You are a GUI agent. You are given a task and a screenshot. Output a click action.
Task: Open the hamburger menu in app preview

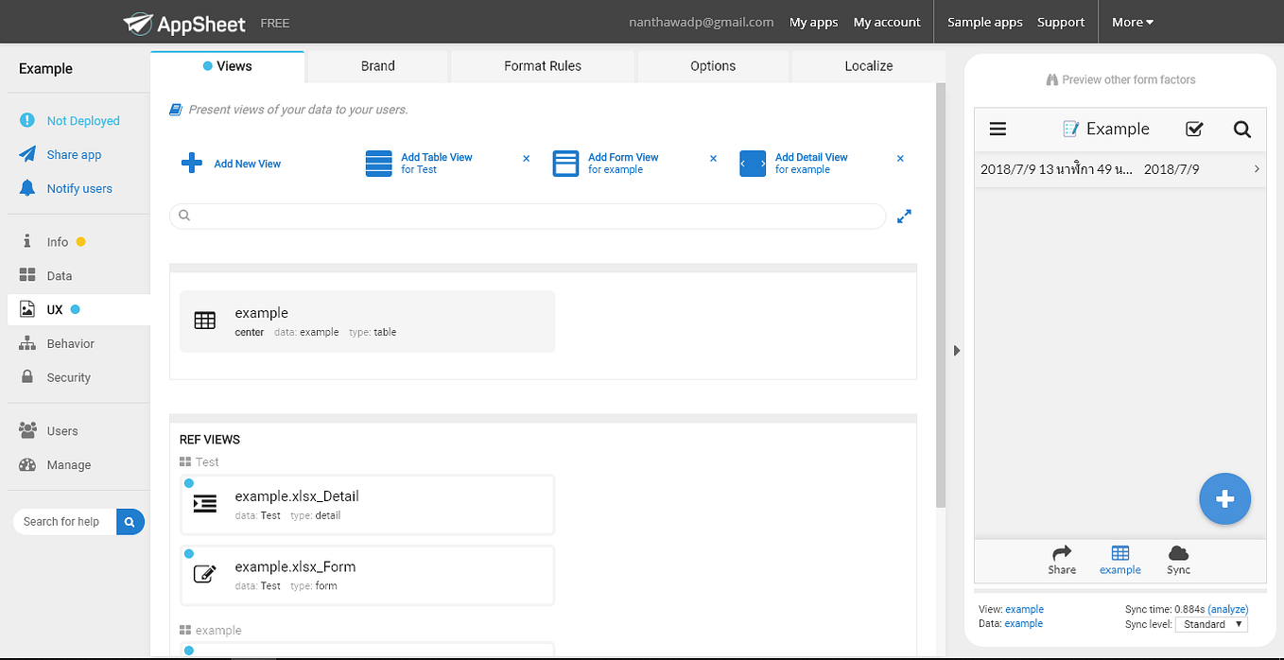coord(998,129)
